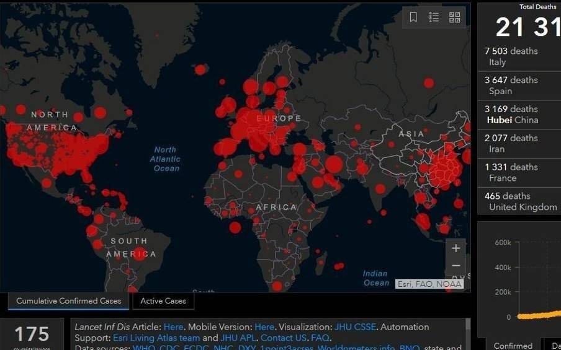
Task: Click the red bubble in South Africa
Action: pyautogui.click(x=277, y=286)
